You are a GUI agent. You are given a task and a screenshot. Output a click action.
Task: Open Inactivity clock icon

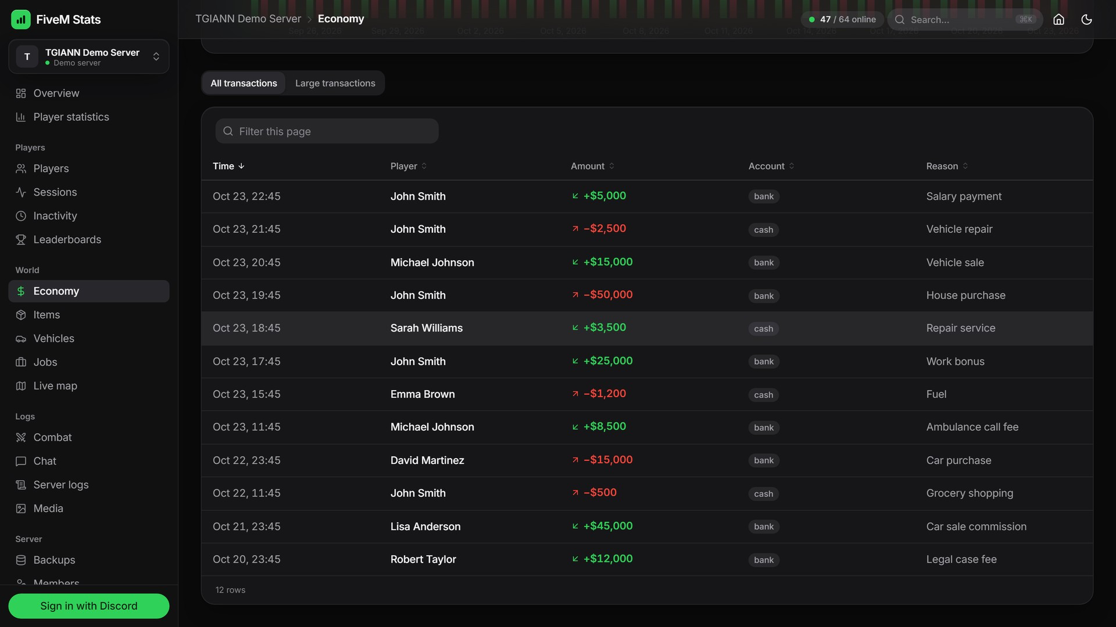(x=21, y=216)
